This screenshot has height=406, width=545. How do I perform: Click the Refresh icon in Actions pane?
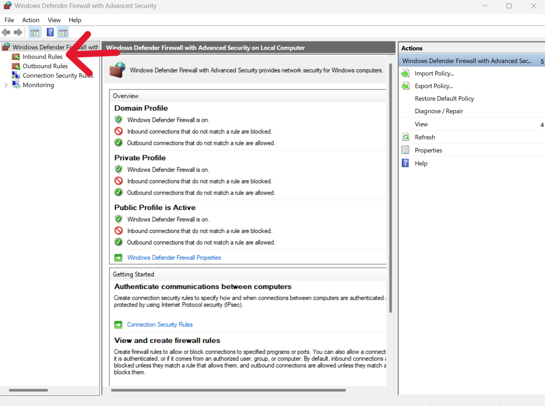click(406, 137)
